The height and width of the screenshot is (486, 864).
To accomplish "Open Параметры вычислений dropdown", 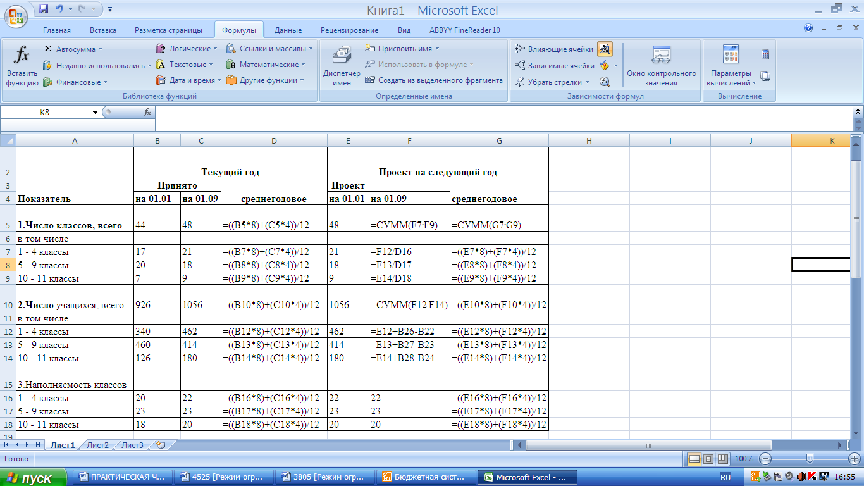I will [x=754, y=83].
